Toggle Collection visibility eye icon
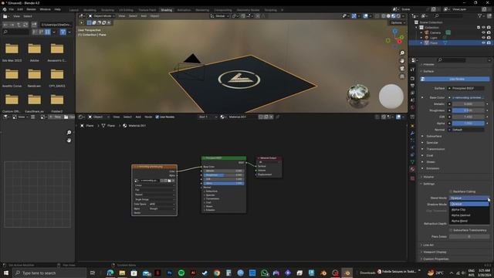The height and width of the screenshot is (278, 494). click(483, 28)
